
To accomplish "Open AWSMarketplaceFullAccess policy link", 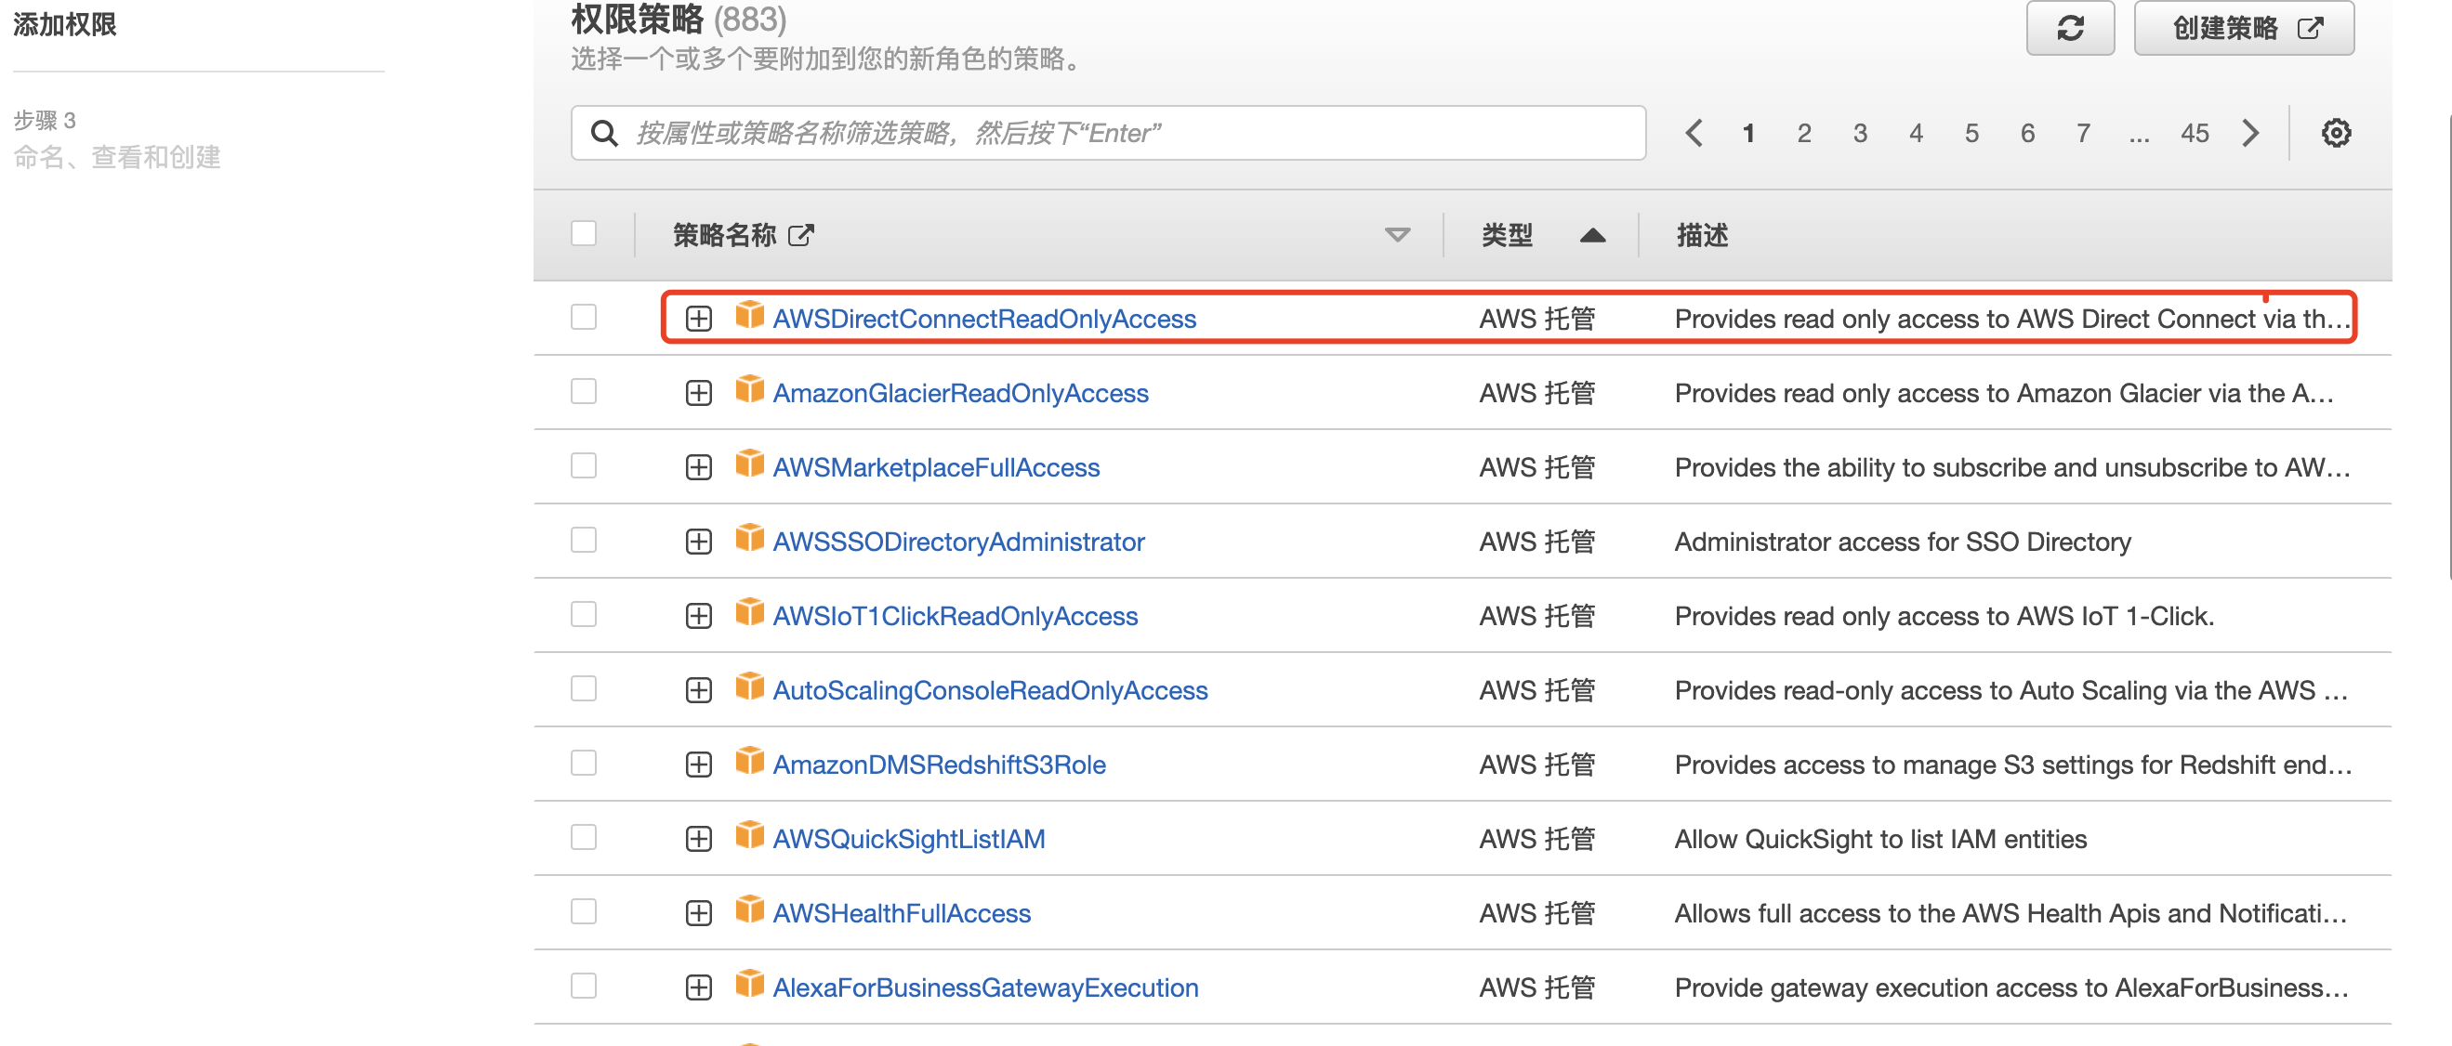I will tap(936, 467).
